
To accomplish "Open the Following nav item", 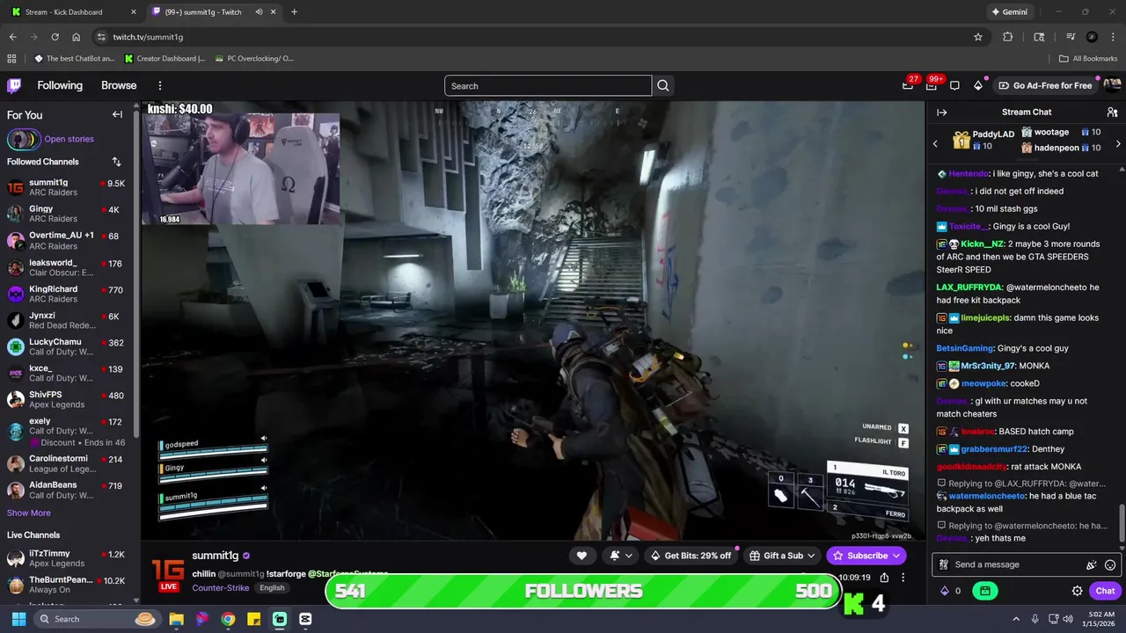I will [x=60, y=85].
